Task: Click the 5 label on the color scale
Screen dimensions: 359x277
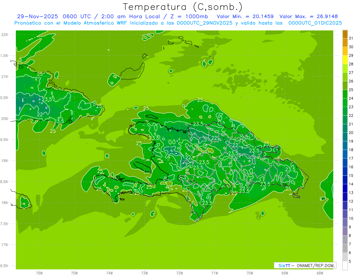Action: point(350,262)
